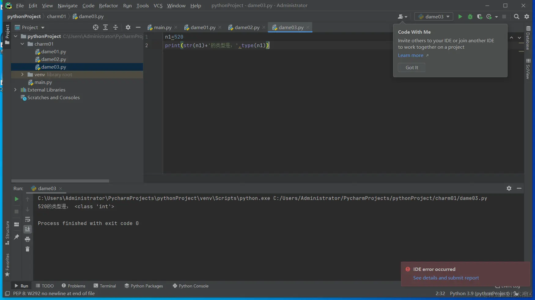Expand all in Project panel

pyautogui.click(x=105, y=27)
